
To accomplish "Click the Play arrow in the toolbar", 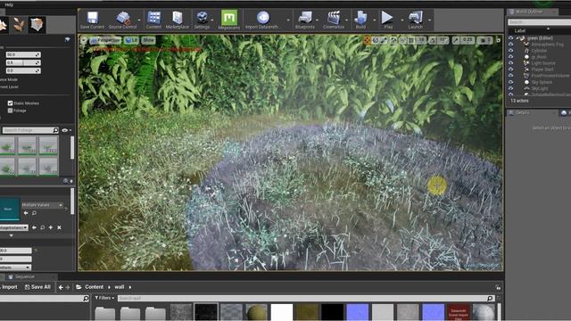I will tap(388, 20).
